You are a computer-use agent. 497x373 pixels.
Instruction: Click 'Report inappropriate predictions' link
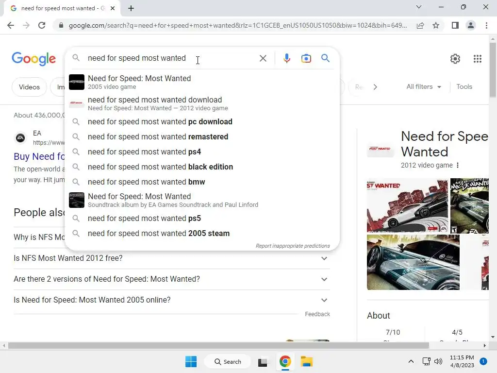pyautogui.click(x=293, y=246)
